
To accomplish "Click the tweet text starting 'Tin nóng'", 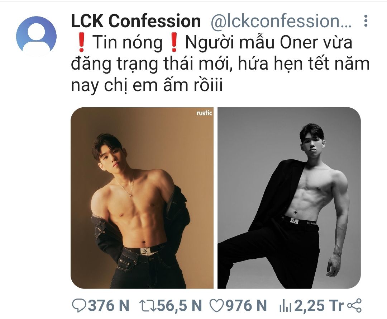I will [220, 64].
